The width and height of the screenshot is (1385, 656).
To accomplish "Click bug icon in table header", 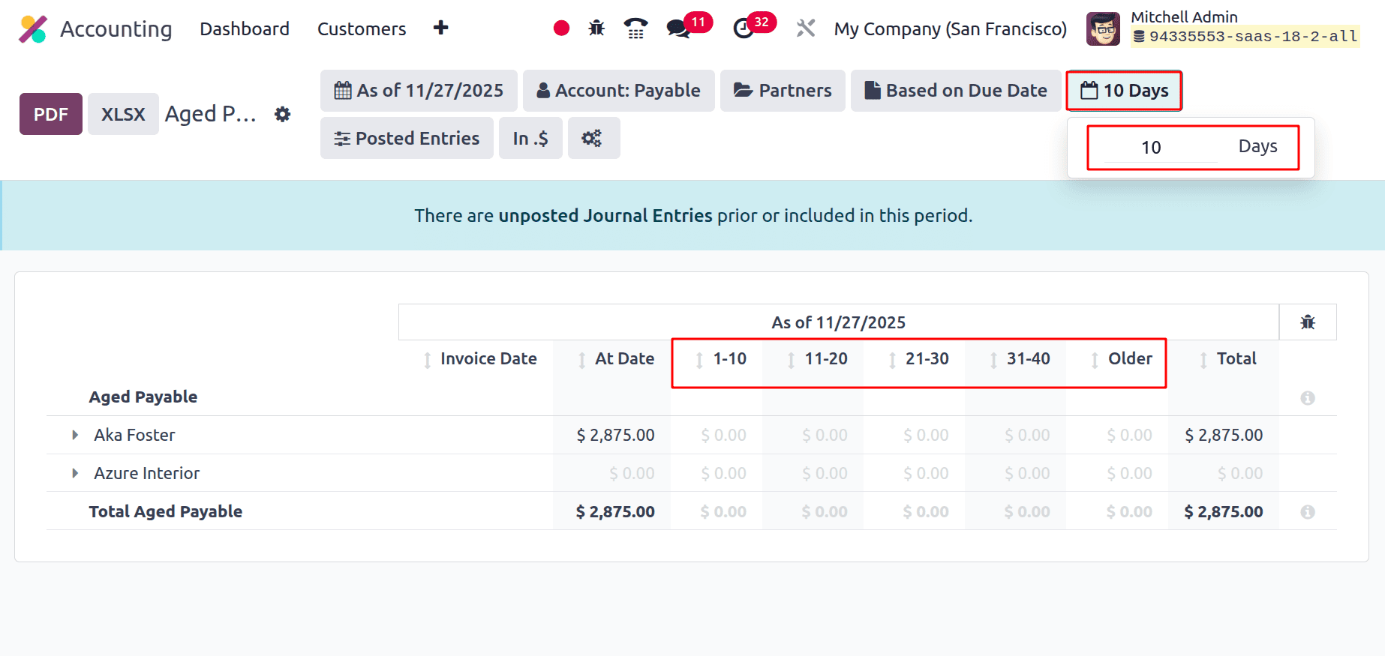I will click(x=1308, y=322).
